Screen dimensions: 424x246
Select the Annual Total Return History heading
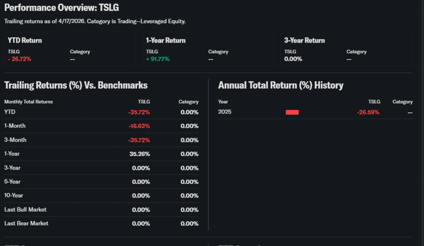coord(281,86)
